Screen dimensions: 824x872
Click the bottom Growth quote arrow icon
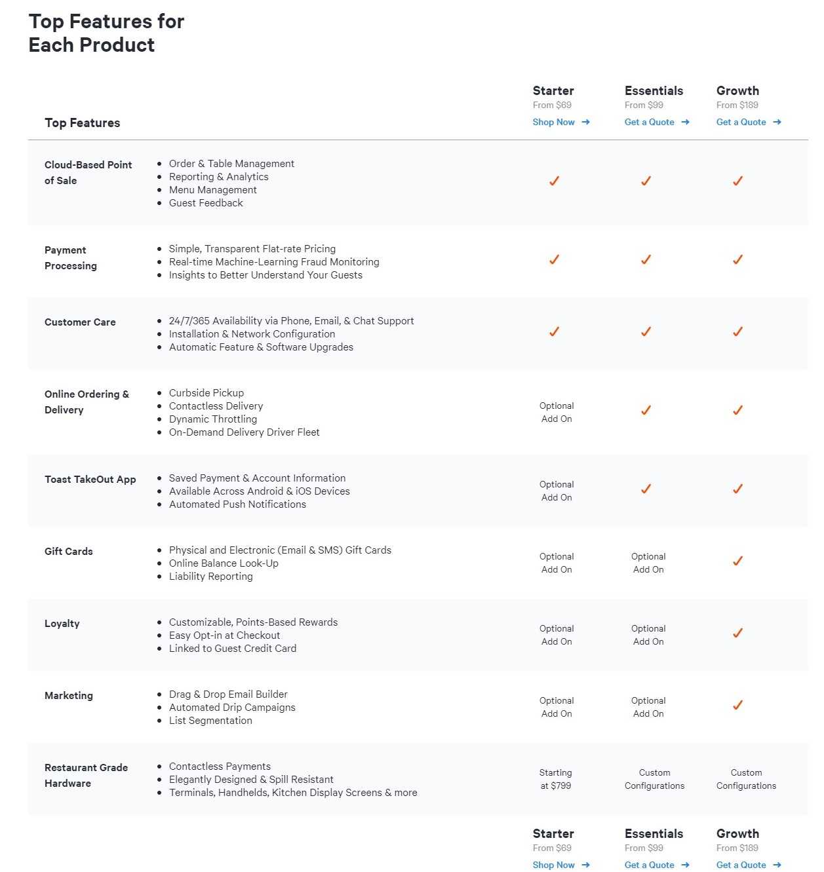coord(777,865)
